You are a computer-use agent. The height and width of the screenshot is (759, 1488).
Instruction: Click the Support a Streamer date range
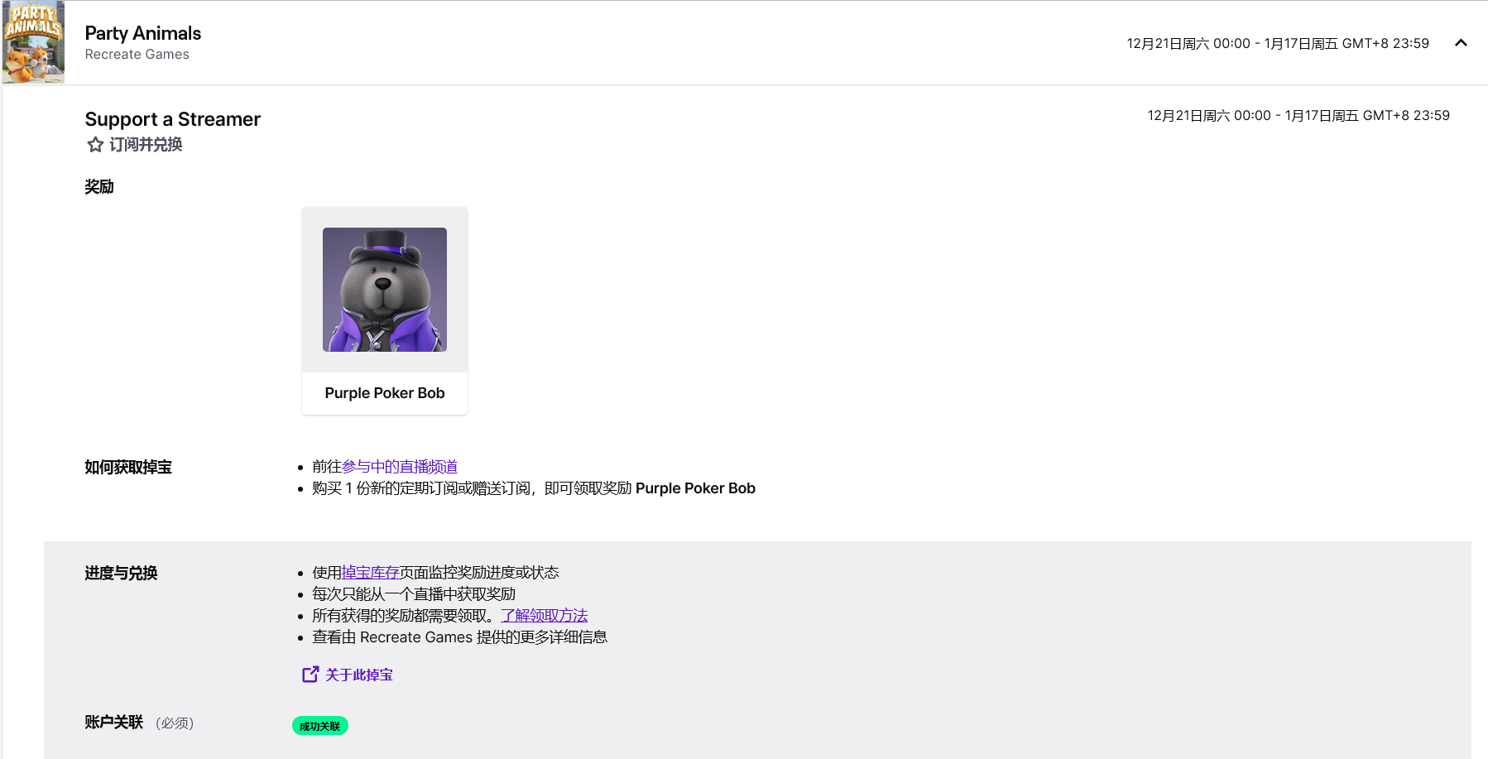1298,116
